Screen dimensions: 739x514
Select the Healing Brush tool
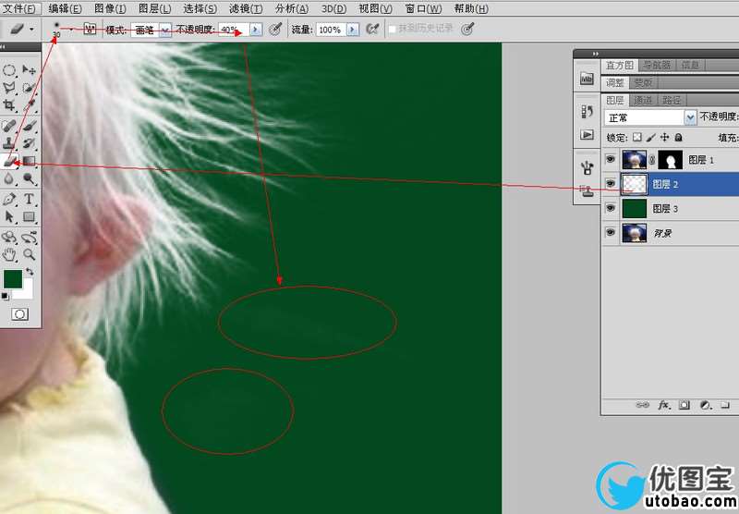tap(9, 126)
